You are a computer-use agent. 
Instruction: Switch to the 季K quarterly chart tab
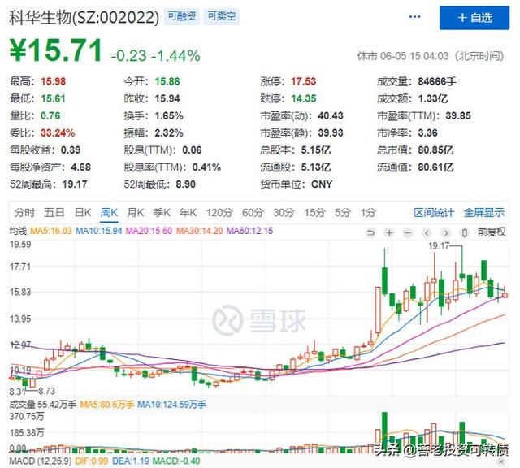[162, 212]
